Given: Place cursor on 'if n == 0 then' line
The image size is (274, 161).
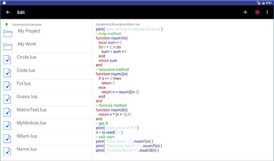Looking at the screenshot, I should (x=110, y=78).
